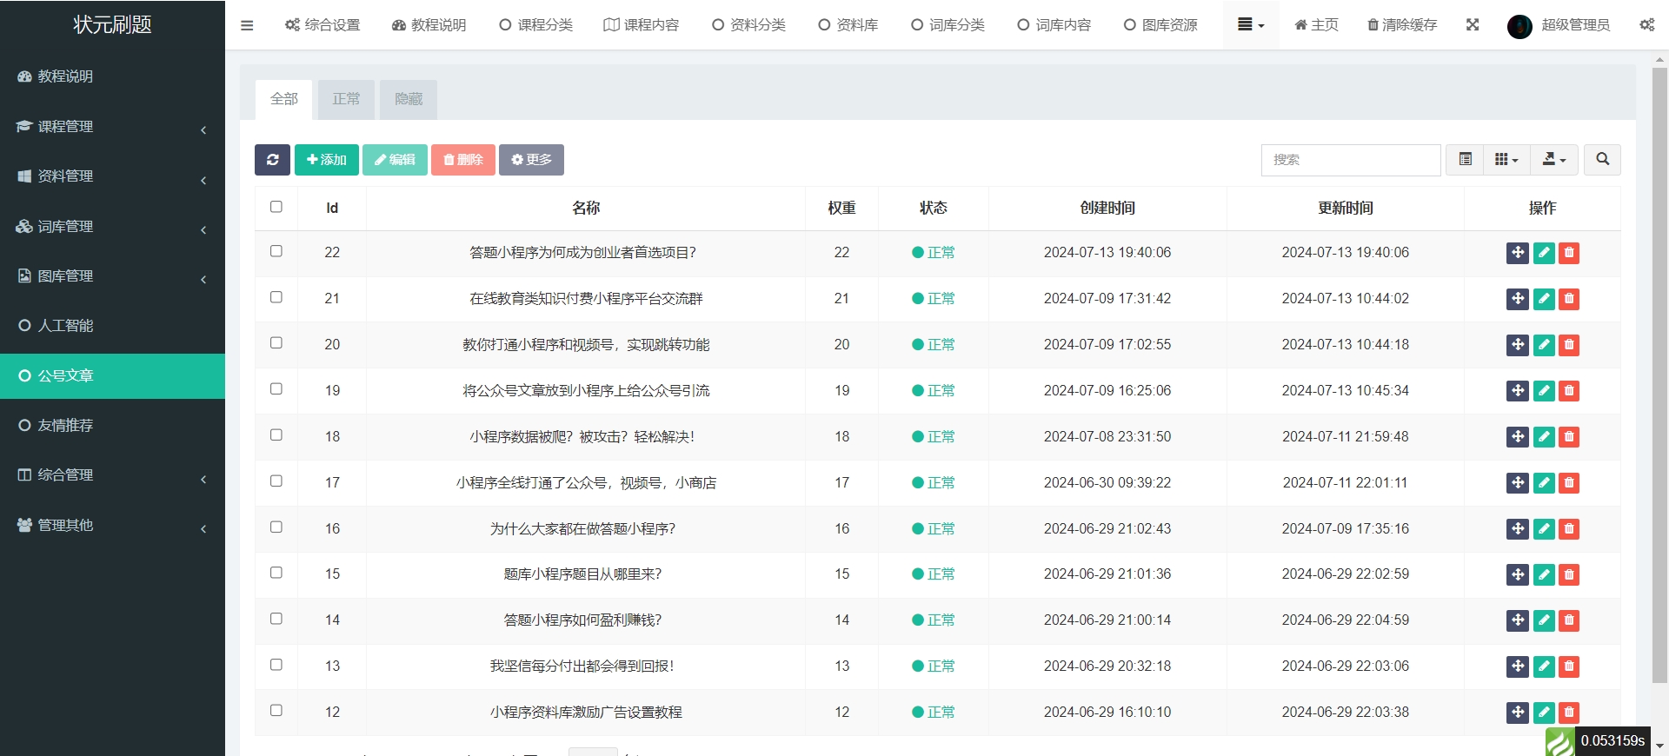The height and width of the screenshot is (756, 1669).
Task: Select the 全部 tab
Action: click(x=284, y=100)
